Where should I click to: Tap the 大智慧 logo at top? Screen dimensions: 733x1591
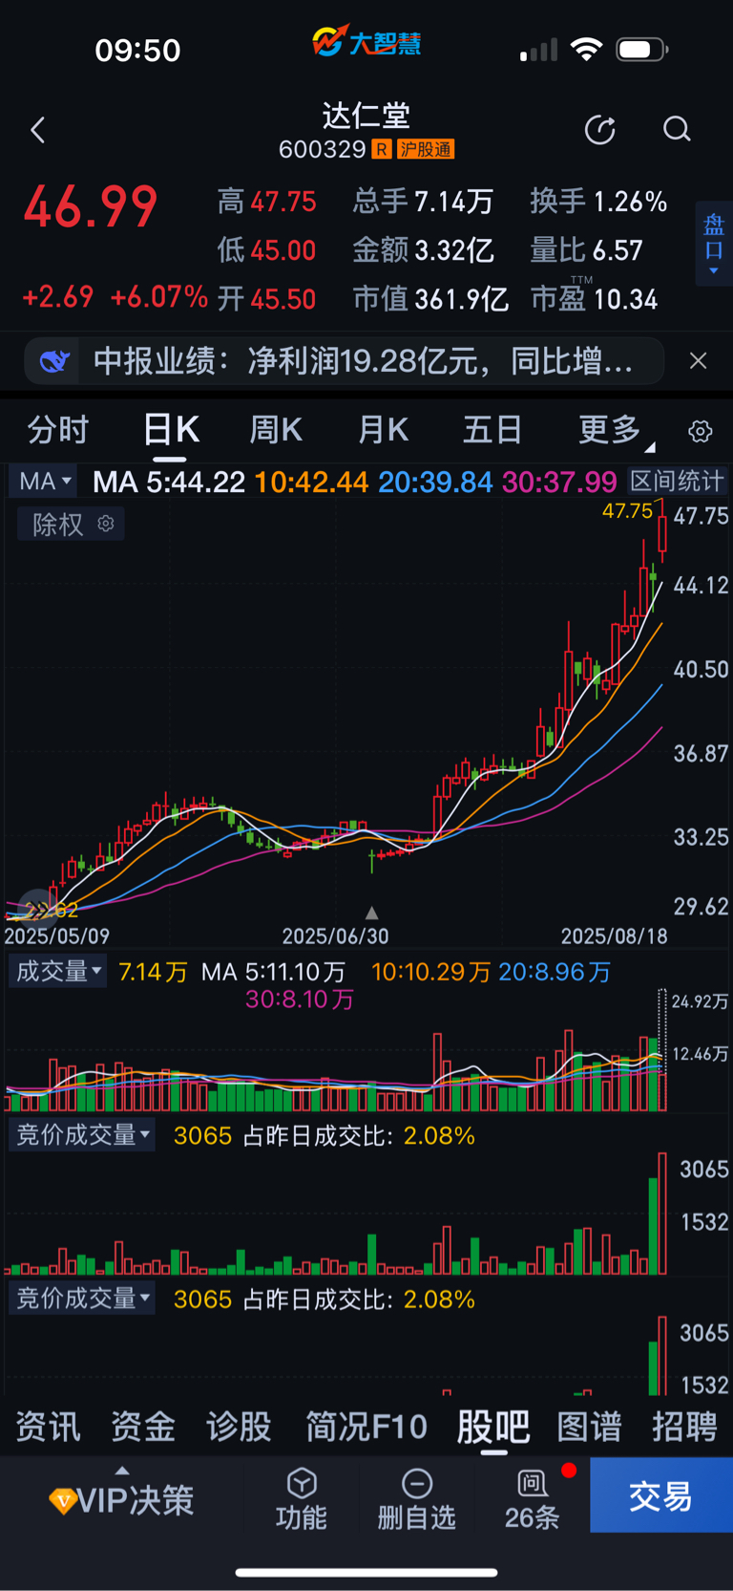(x=366, y=42)
